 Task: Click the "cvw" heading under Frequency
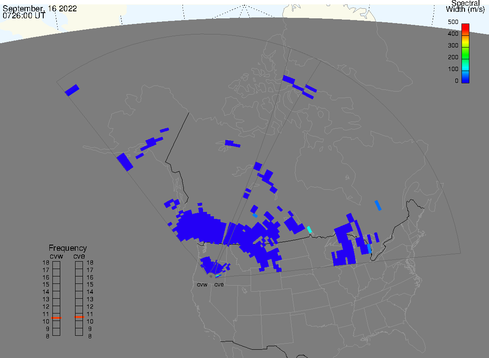point(56,256)
